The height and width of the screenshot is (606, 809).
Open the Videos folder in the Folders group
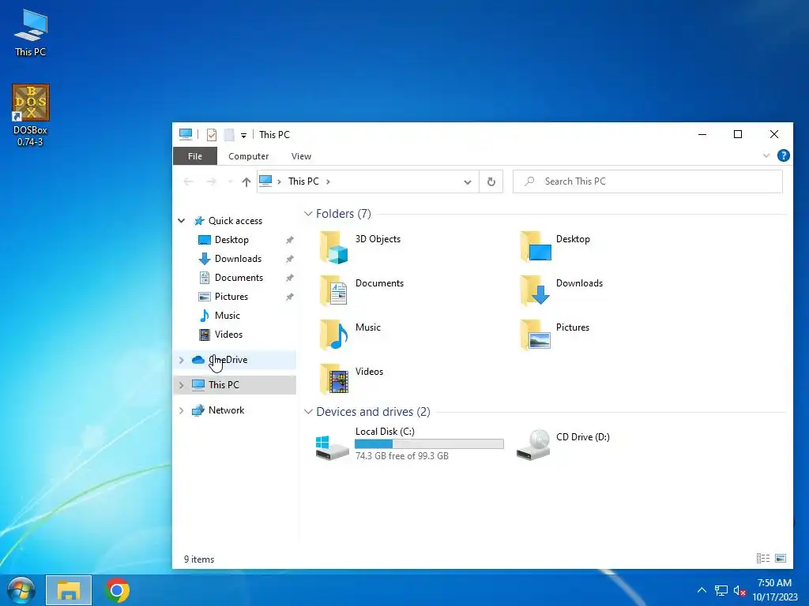334,380
